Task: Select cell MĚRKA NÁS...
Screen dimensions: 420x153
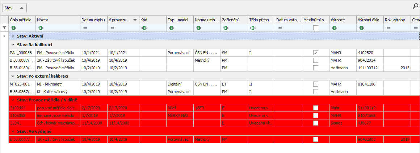Action: [180, 115]
